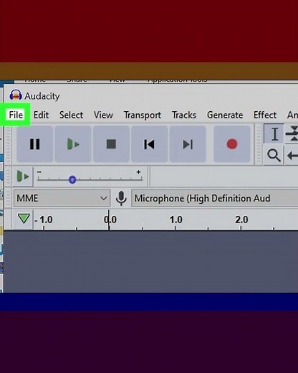Click the Audacity headphones logo icon
The width and height of the screenshot is (298, 373).
coord(16,95)
